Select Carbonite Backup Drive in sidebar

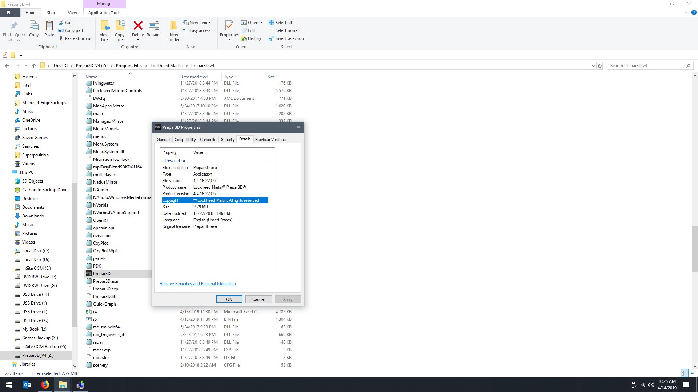click(44, 190)
